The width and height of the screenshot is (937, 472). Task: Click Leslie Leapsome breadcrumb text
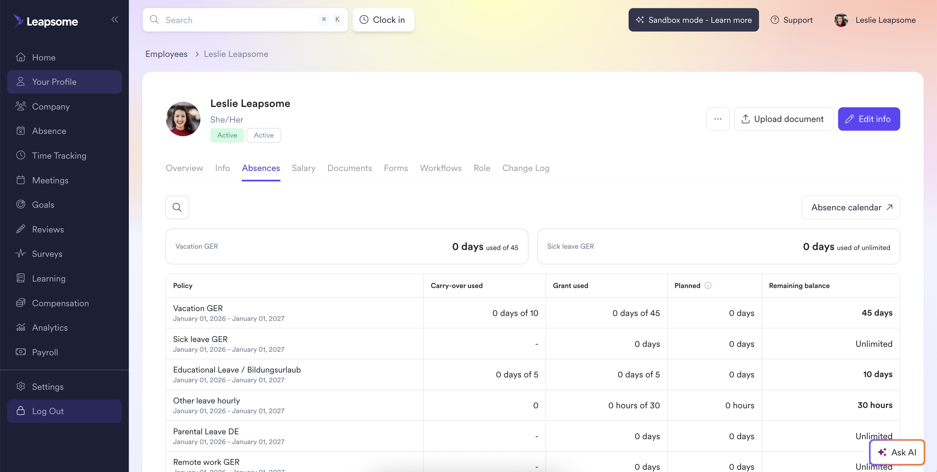pyautogui.click(x=236, y=54)
